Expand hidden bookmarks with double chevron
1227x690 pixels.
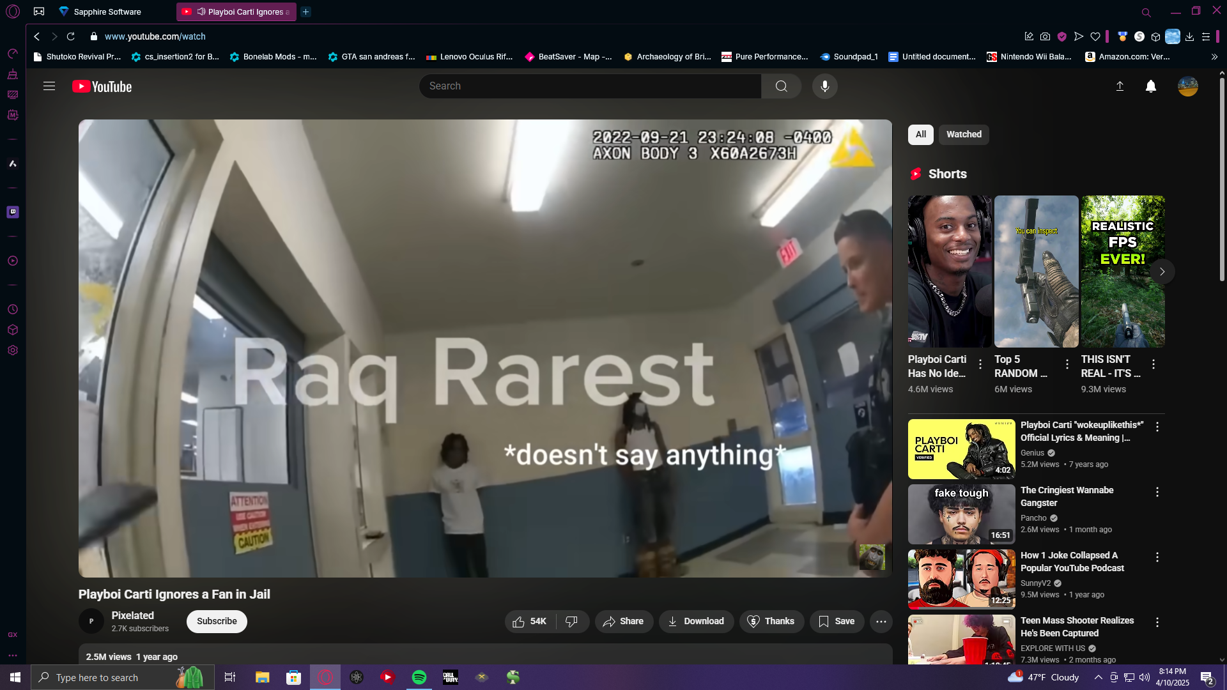click(x=1214, y=57)
